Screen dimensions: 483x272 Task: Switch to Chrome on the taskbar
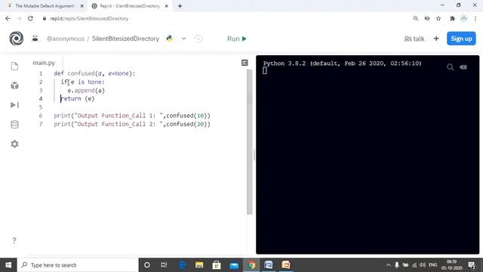251,265
